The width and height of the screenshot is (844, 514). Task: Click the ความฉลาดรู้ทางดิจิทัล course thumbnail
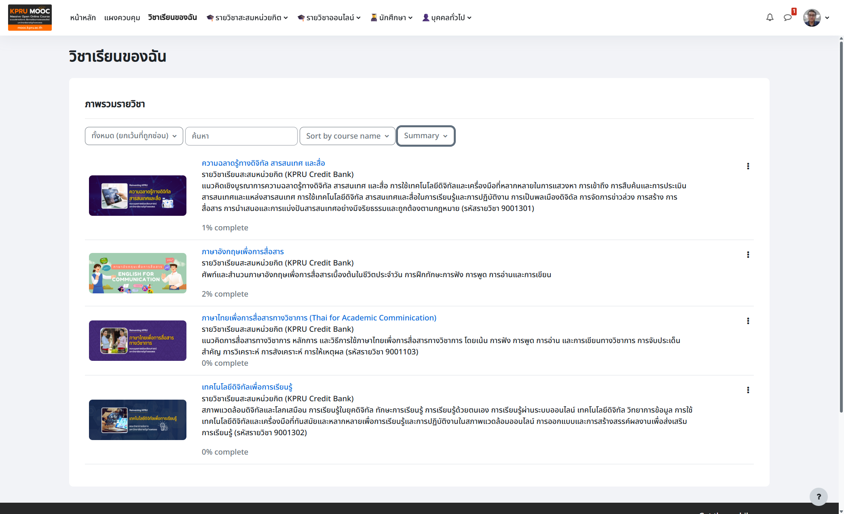(137, 196)
